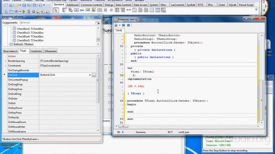275x154 pixels.
Task: Click jump back icon in editor toolbar
Action: [123, 25]
